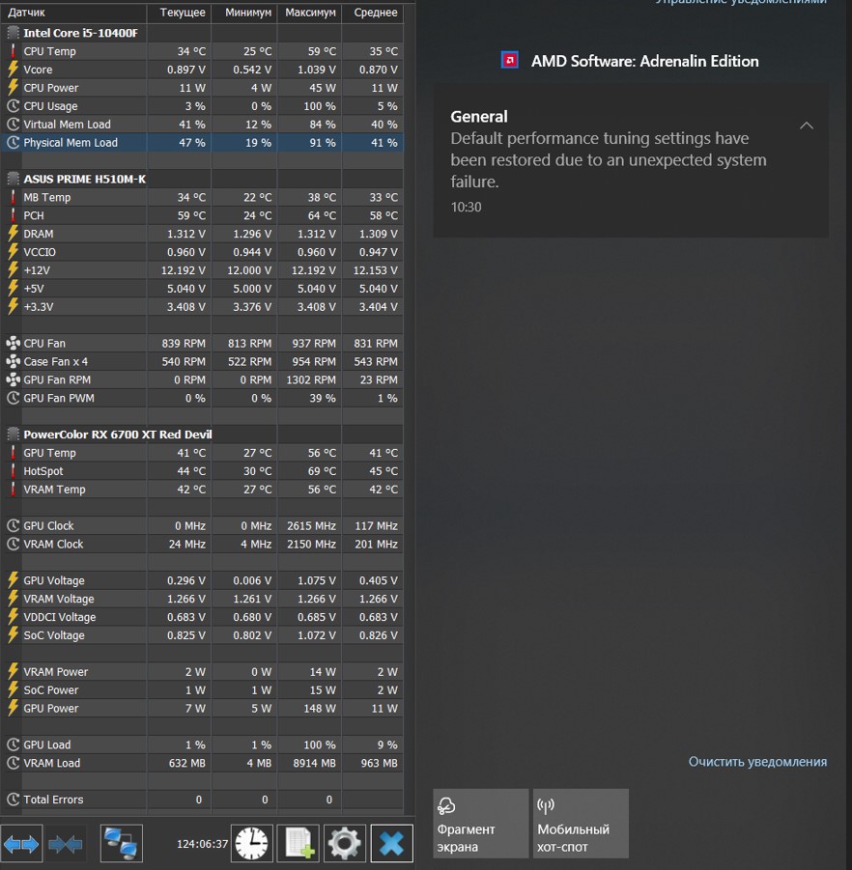The image size is (852, 870).
Task: Click the lightning icon beside GPU Power
Action: tap(13, 708)
